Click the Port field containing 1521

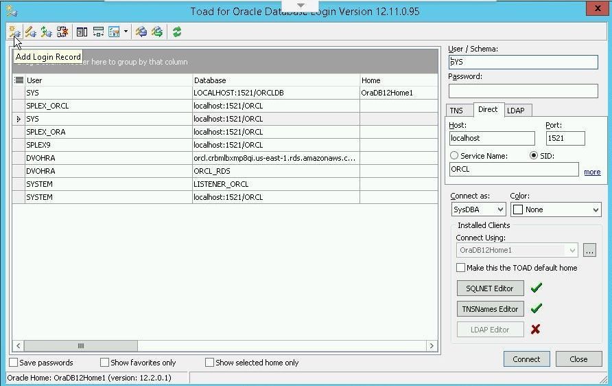coord(565,138)
